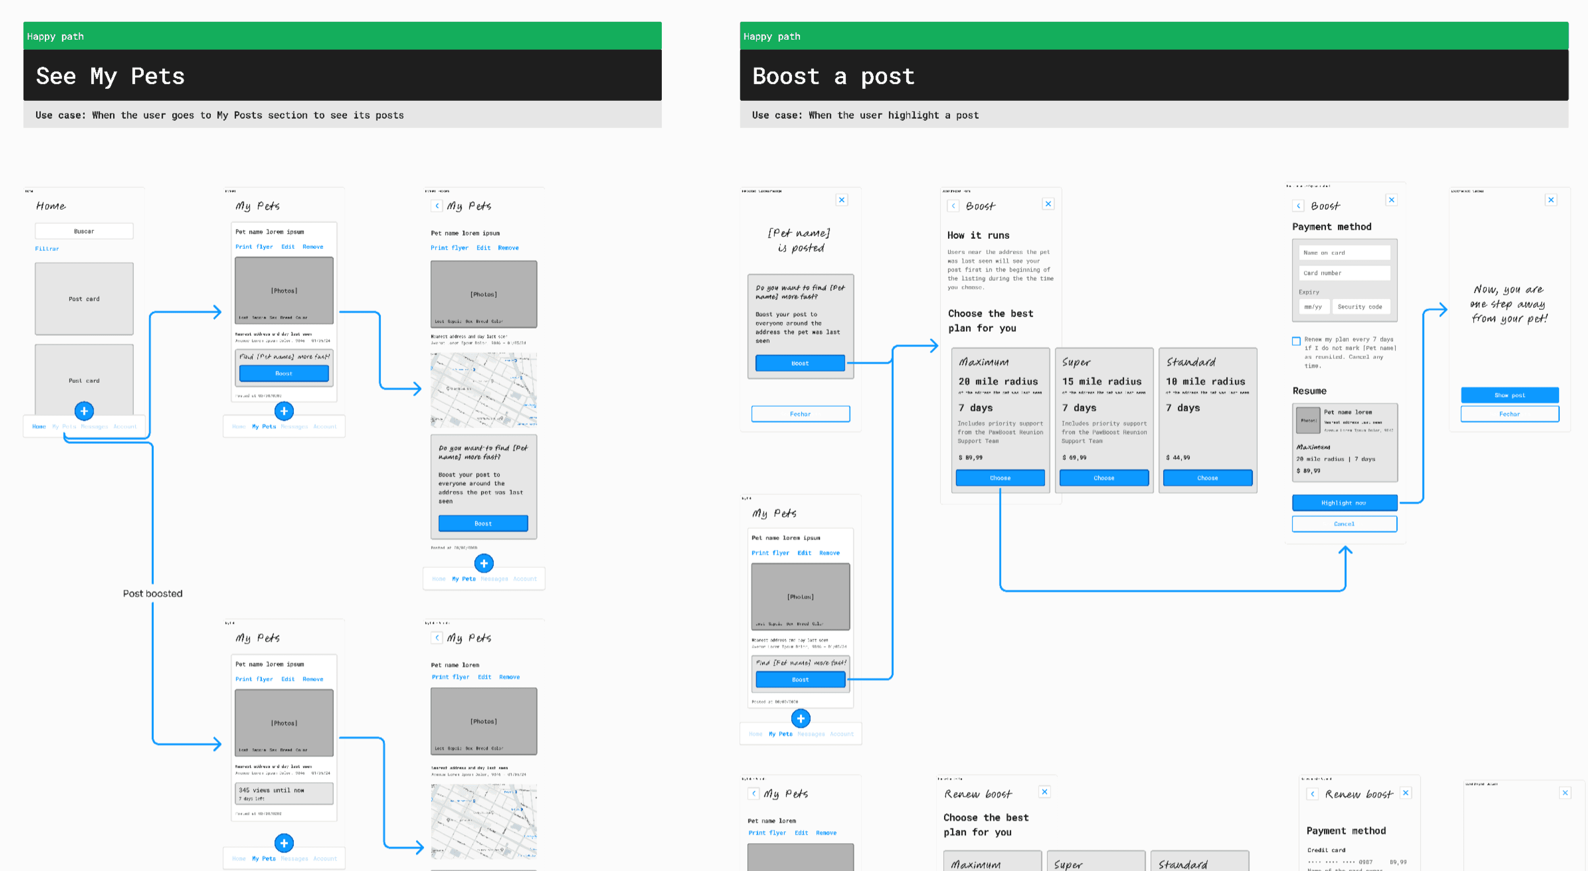The height and width of the screenshot is (871, 1588).
Task: Click back chevron on See My Pets detail screen with Boost card
Action: click(436, 206)
